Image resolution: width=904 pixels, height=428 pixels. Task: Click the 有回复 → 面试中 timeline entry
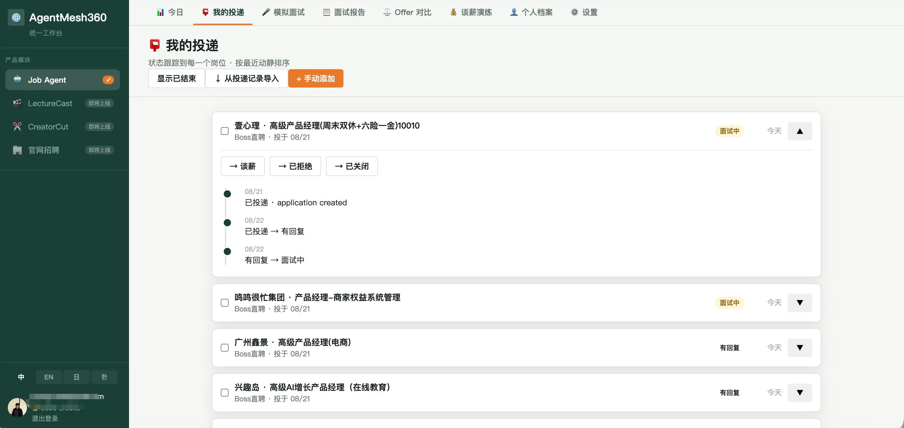tap(274, 260)
